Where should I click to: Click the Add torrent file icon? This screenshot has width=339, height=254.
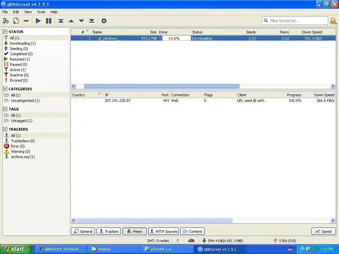(16, 21)
